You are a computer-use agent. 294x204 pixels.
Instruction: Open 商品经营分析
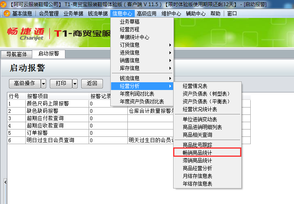click(x=207, y=168)
